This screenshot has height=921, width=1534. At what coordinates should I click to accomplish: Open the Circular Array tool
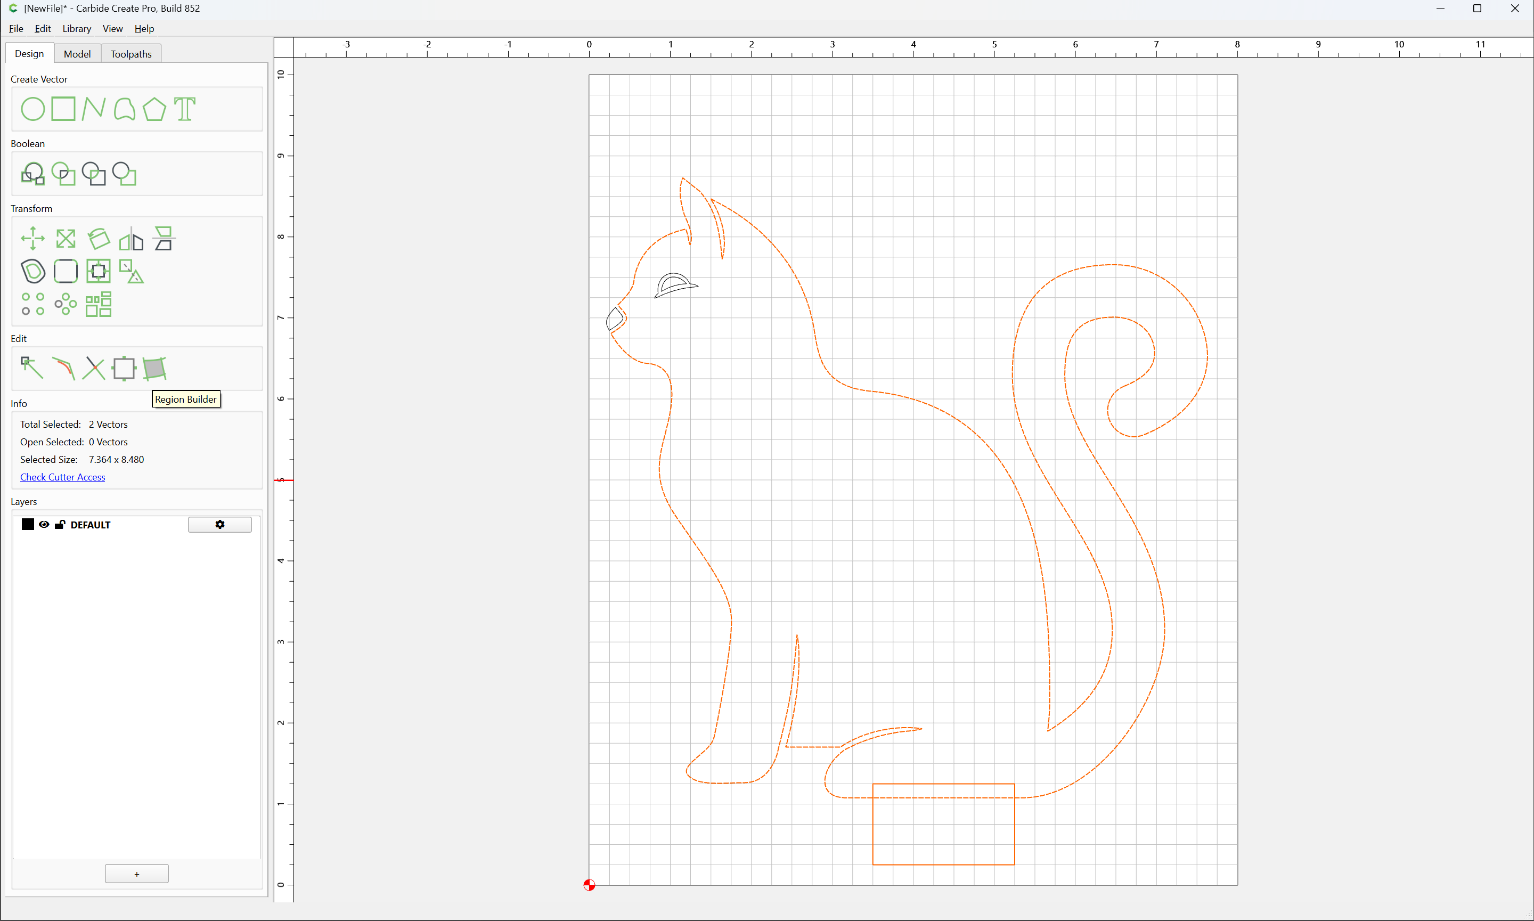[x=66, y=304]
